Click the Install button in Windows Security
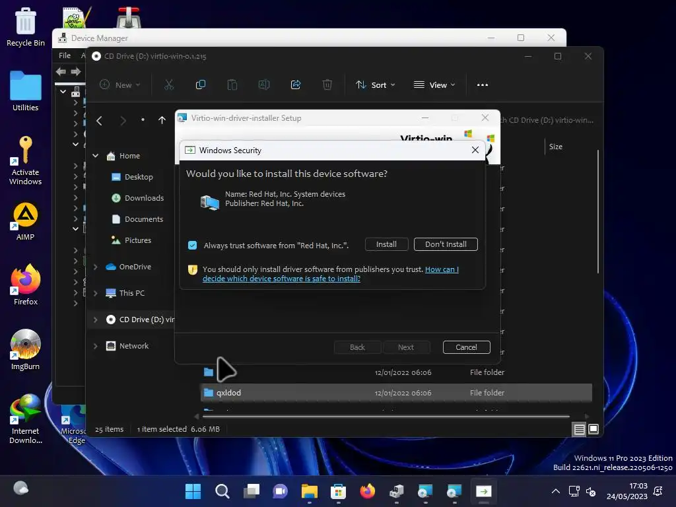This screenshot has height=507, width=676. click(386, 244)
